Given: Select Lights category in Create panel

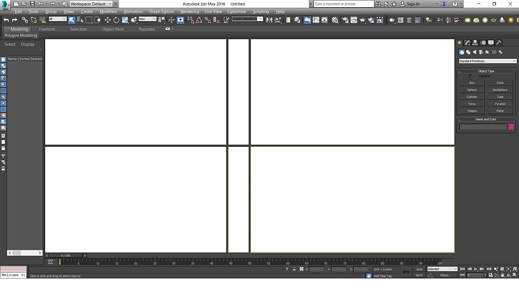Looking at the screenshot, I should [475, 52].
